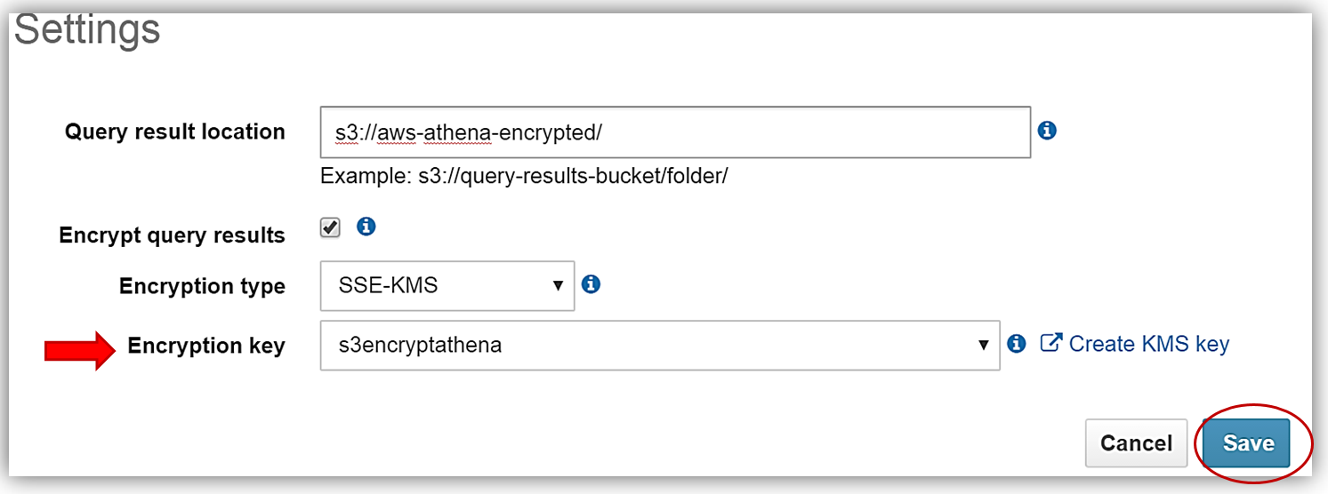Viewport: 1328px width, 494px height.
Task: Click the arrow on Encryption type combo box
Action: click(x=559, y=286)
